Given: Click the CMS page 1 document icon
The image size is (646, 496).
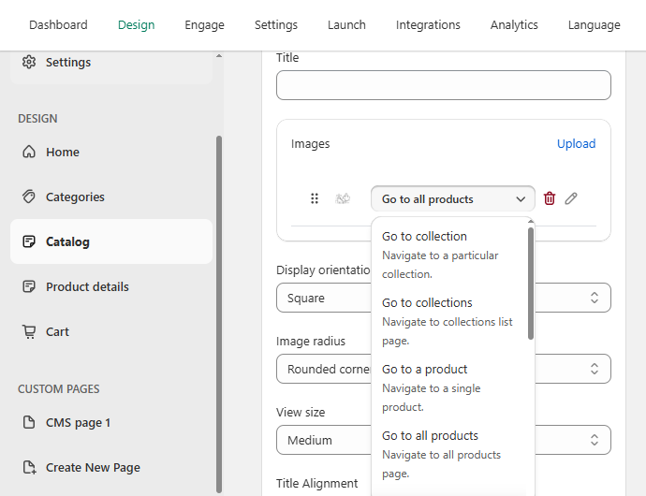Looking at the screenshot, I should point(29,422).
